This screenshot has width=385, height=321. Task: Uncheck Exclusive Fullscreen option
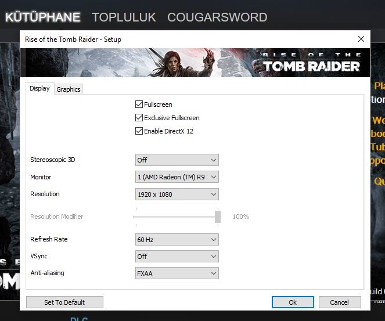tap(139, 118)
